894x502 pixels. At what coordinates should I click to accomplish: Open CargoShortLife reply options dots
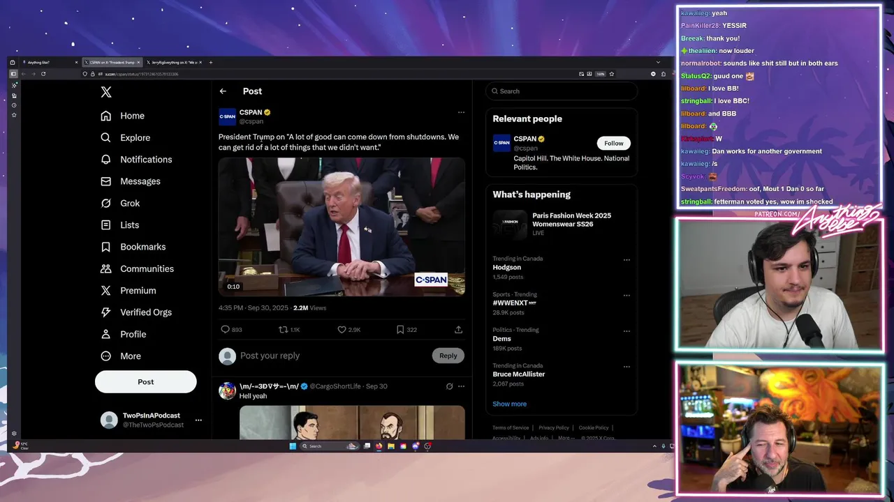pos(461,386)
